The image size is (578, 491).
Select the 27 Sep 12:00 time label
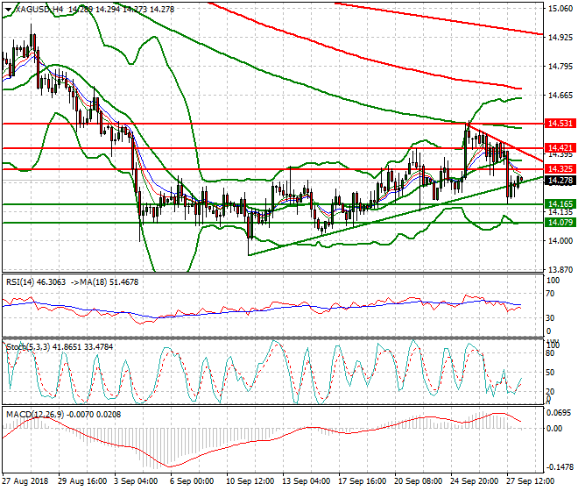click(530, 481)
